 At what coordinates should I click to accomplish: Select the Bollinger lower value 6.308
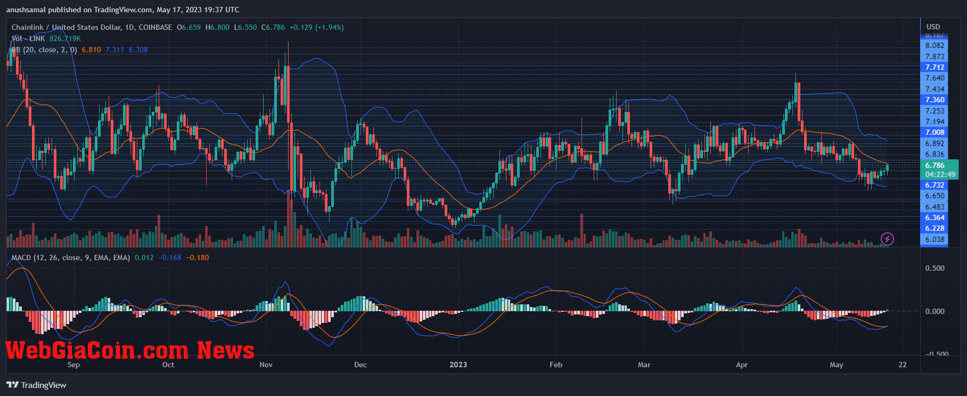point(138,50)
